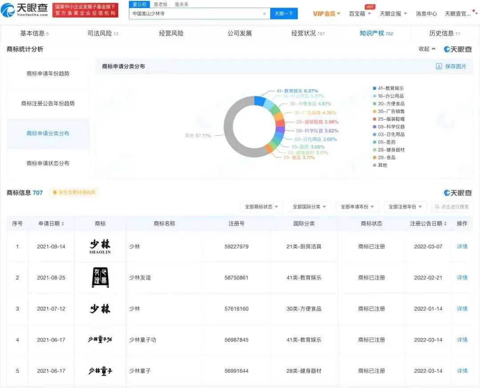Open 详情 for trademark 少林童子功

click(x=462, y=340)
